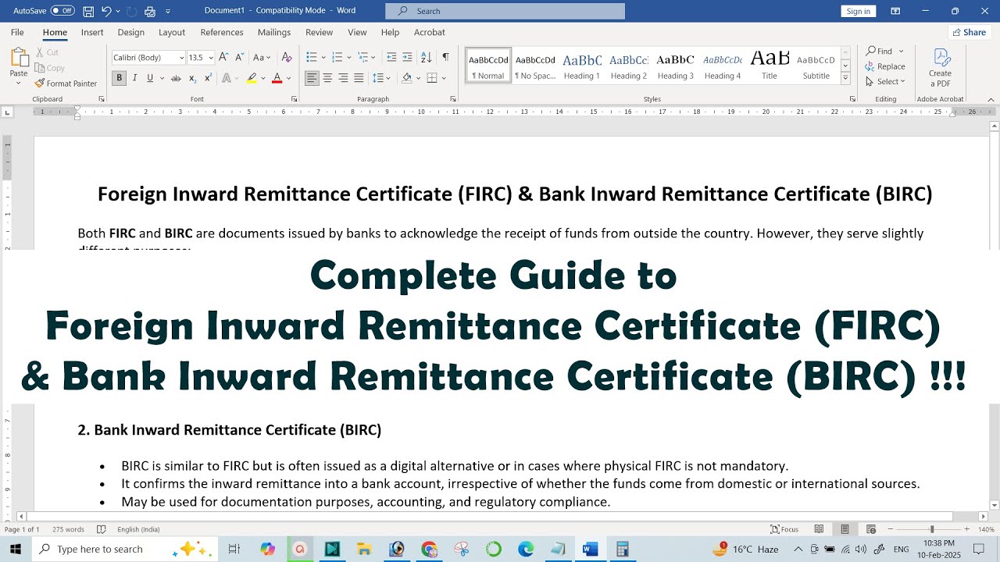Clear all formatting
This screenshot has width=1000, height=562.
pos(287,58)
